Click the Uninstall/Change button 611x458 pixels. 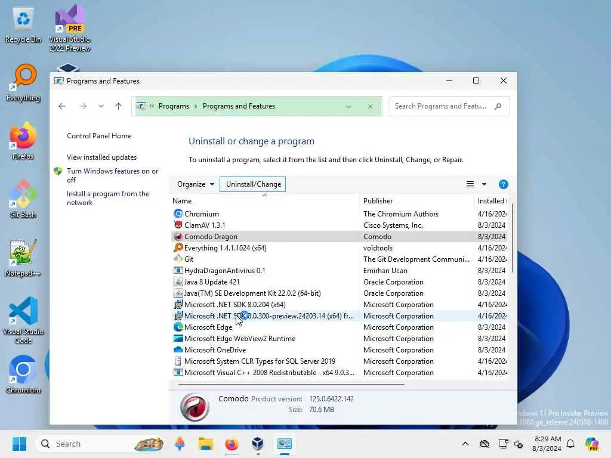click(253, 184)
